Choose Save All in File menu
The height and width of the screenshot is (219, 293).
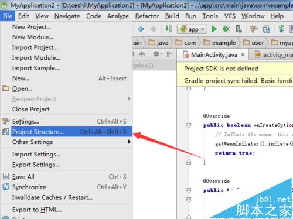tap(66, 177)
